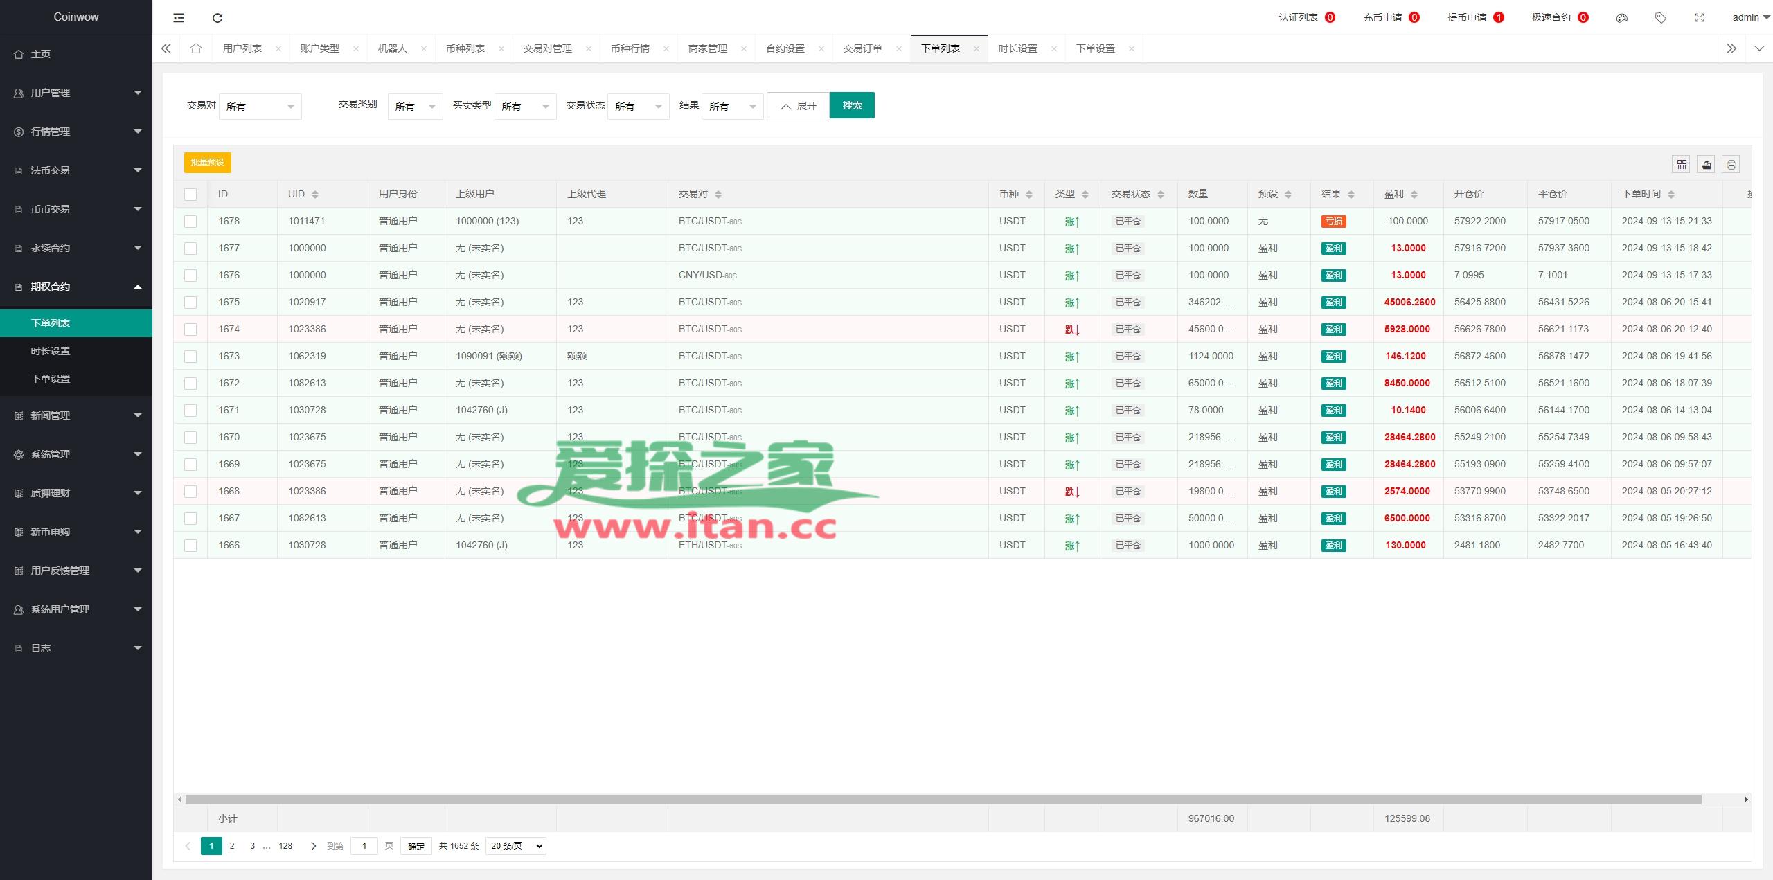The height and width of the screenshot is (880, 1773).
Task: Collapse sidebar with hamburger menu icon
Action: [x=179, y=18]
